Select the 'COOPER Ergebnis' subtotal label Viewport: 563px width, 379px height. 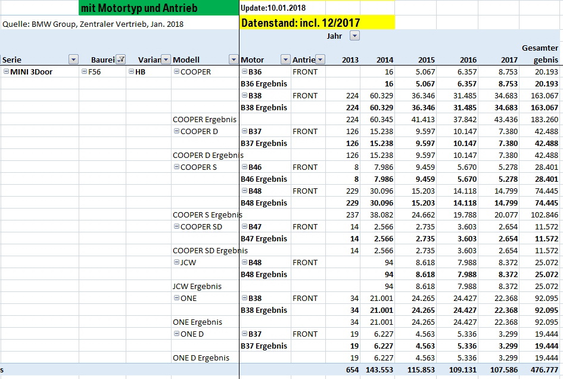tap(205, 119)
